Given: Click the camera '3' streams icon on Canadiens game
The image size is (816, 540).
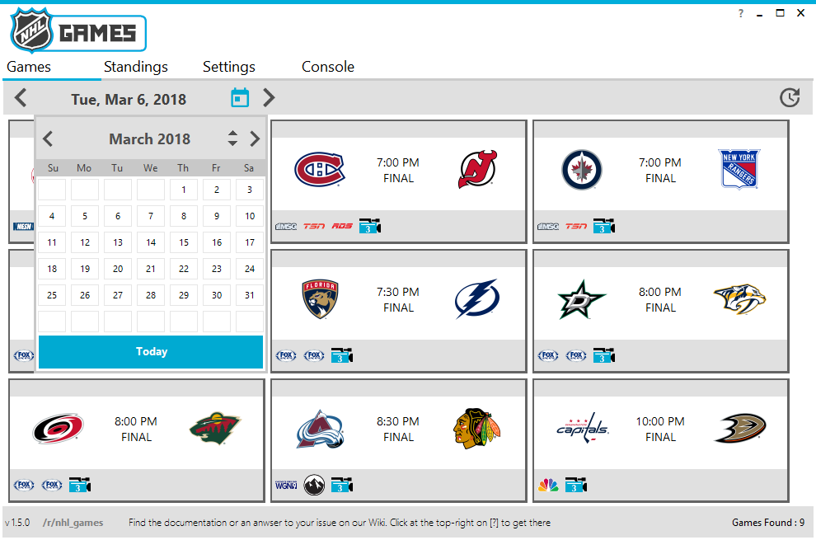Looking at the screenshot, I should pyautogui.click(x=369, y=224).
